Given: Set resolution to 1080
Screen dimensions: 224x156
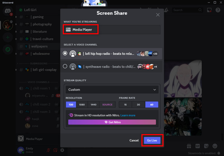Looking at the screenshot, I should (82, 105).
